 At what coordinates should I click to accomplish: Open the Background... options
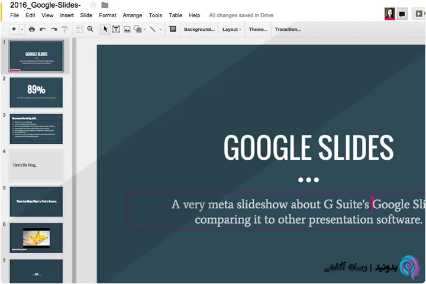click(x=199, y=30)
